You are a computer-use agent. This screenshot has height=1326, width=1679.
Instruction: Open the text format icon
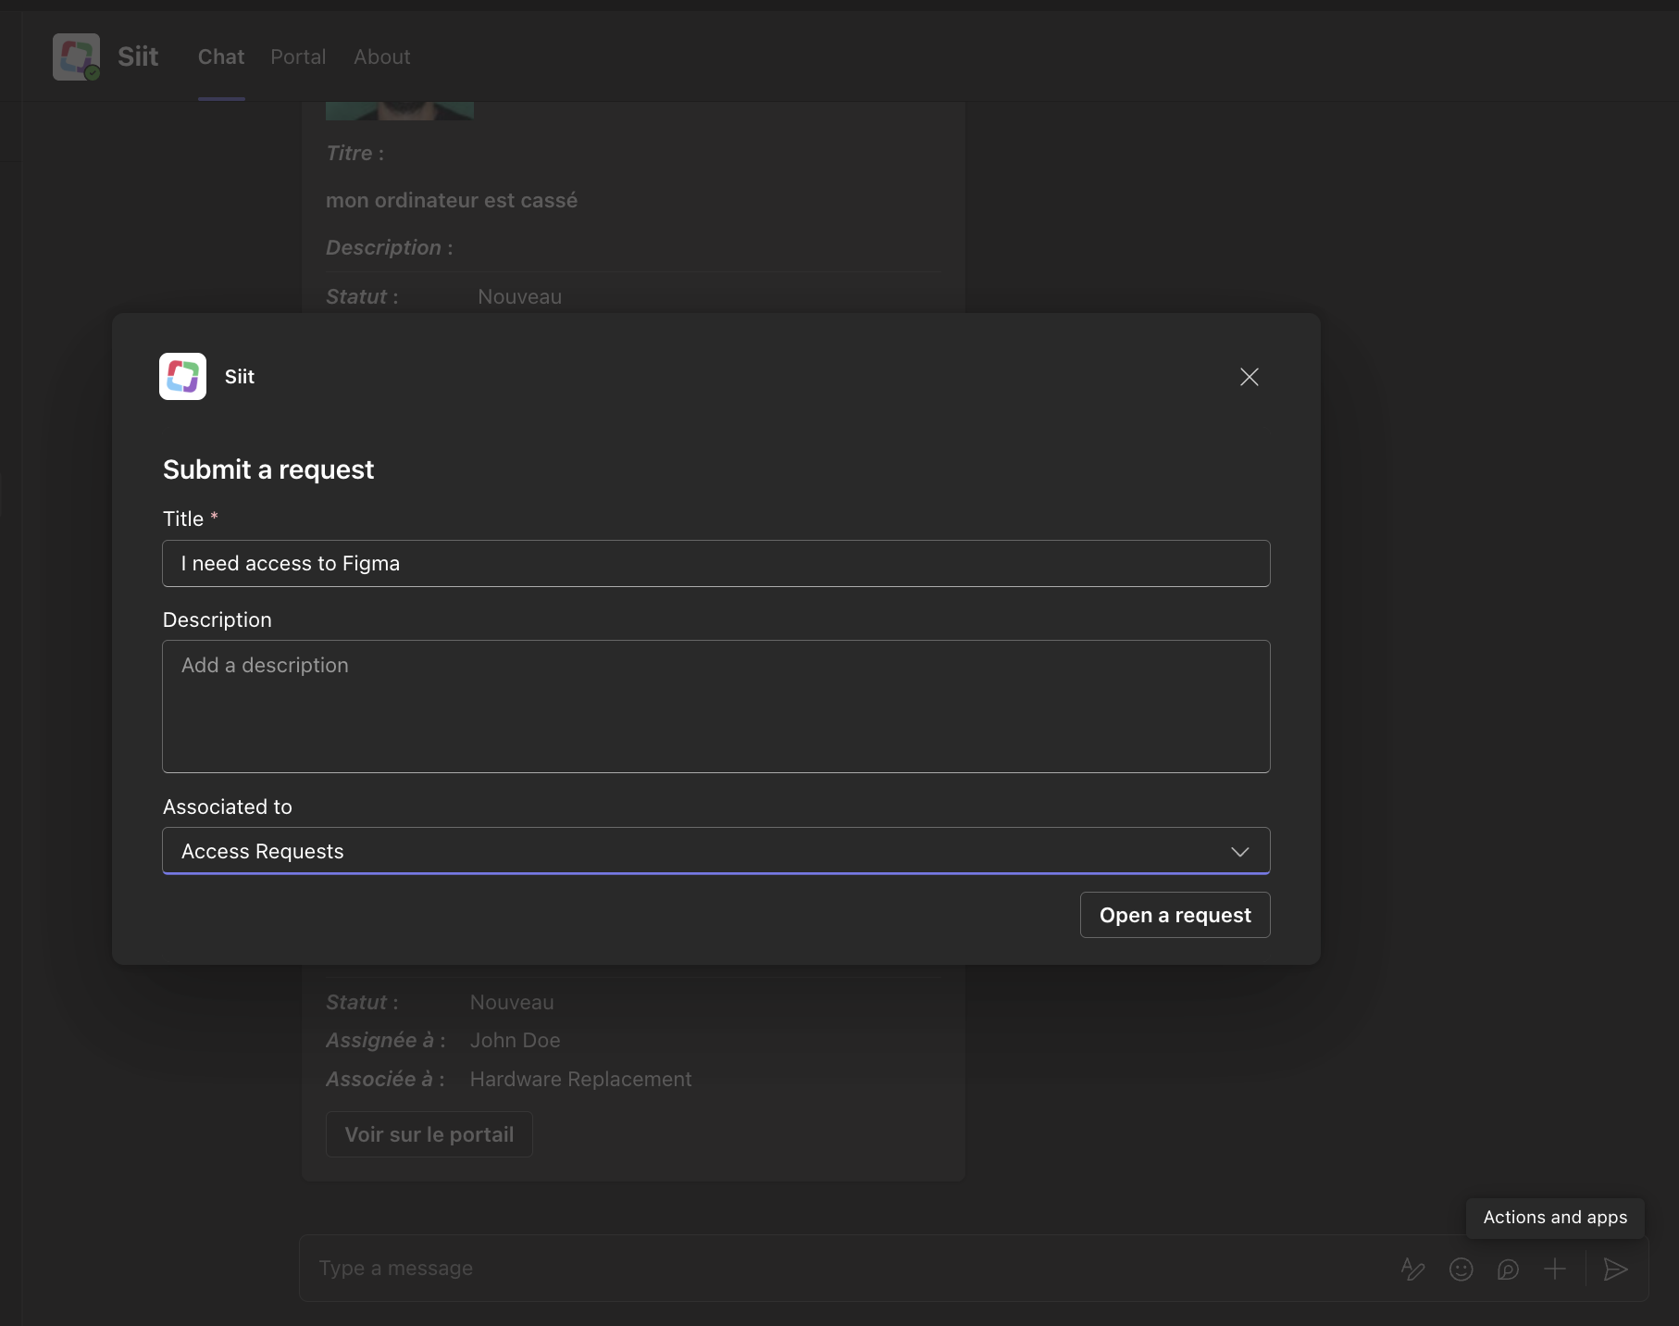pyautogui.click(x=1412, y=1269)
